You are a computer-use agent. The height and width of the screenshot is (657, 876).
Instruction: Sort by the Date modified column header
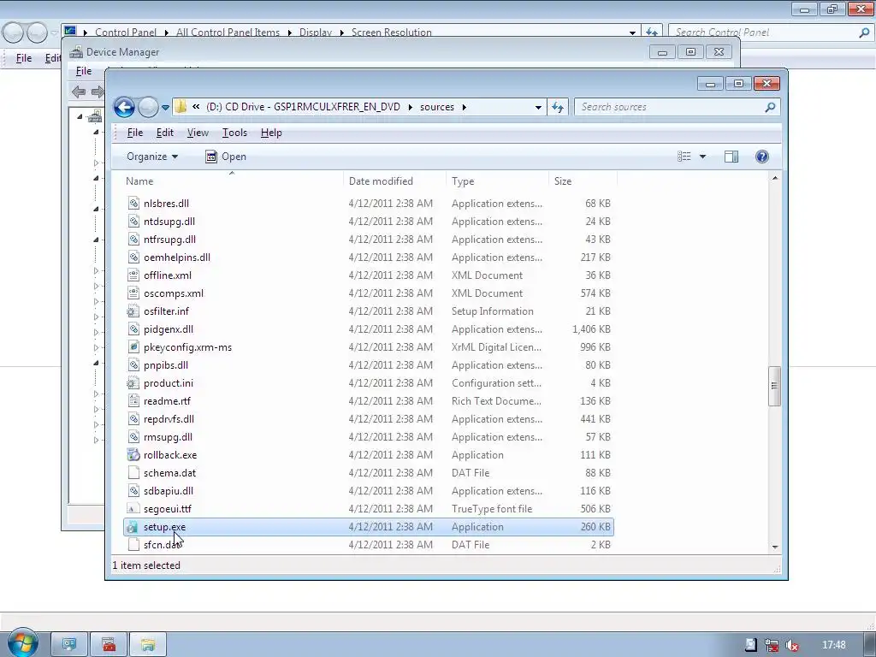pos(394,181)
